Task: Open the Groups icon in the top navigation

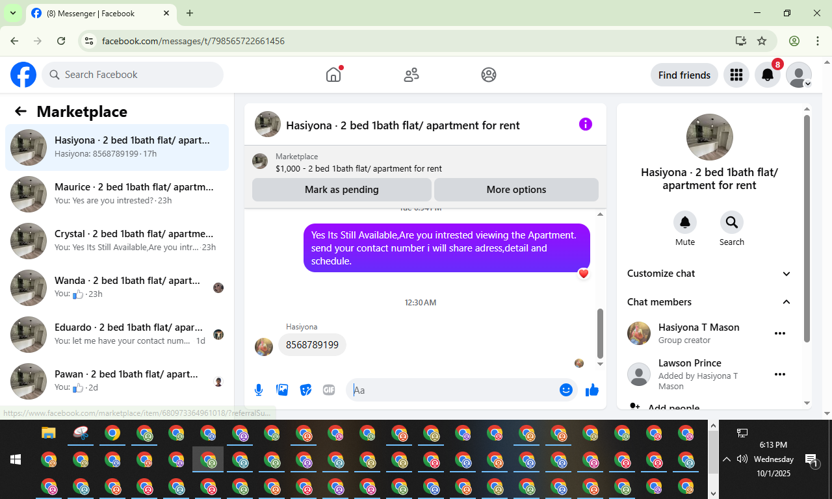Action: 489,75
